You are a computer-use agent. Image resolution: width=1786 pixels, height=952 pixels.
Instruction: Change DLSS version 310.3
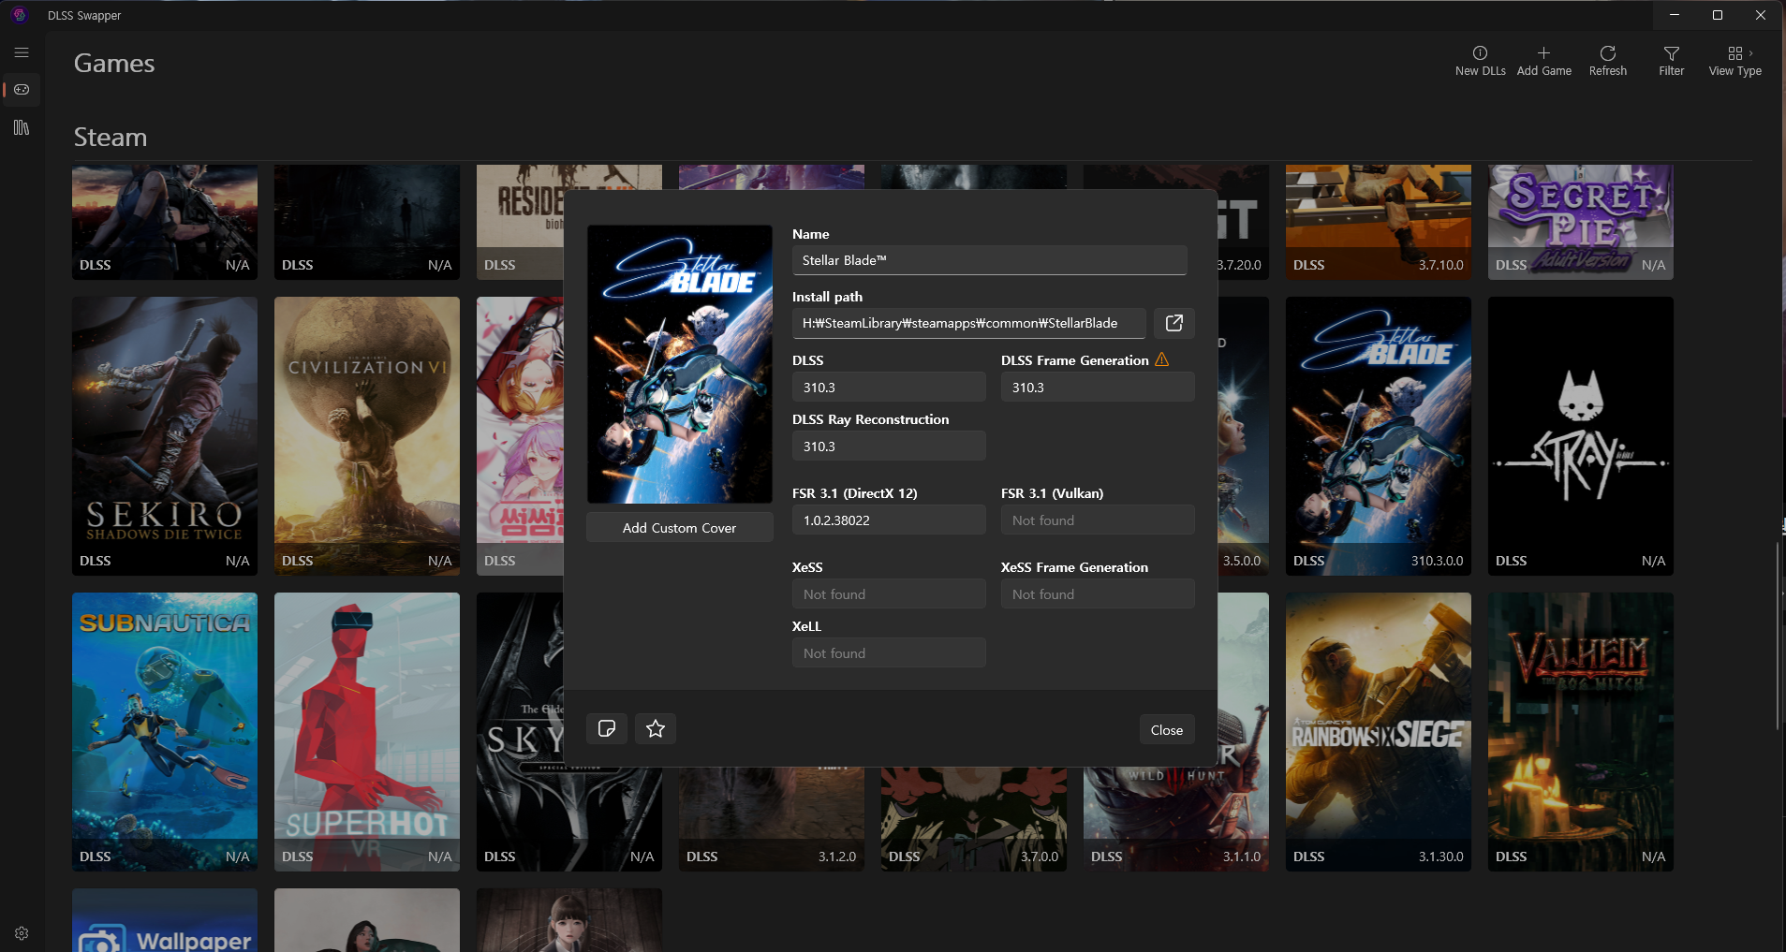tap(889, 388)
